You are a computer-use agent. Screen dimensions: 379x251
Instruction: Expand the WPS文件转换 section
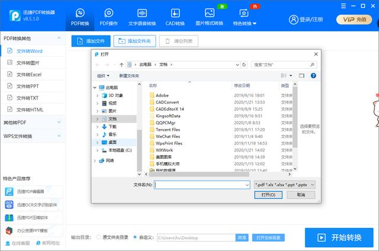pyautogui.click(x=33, y=136)
